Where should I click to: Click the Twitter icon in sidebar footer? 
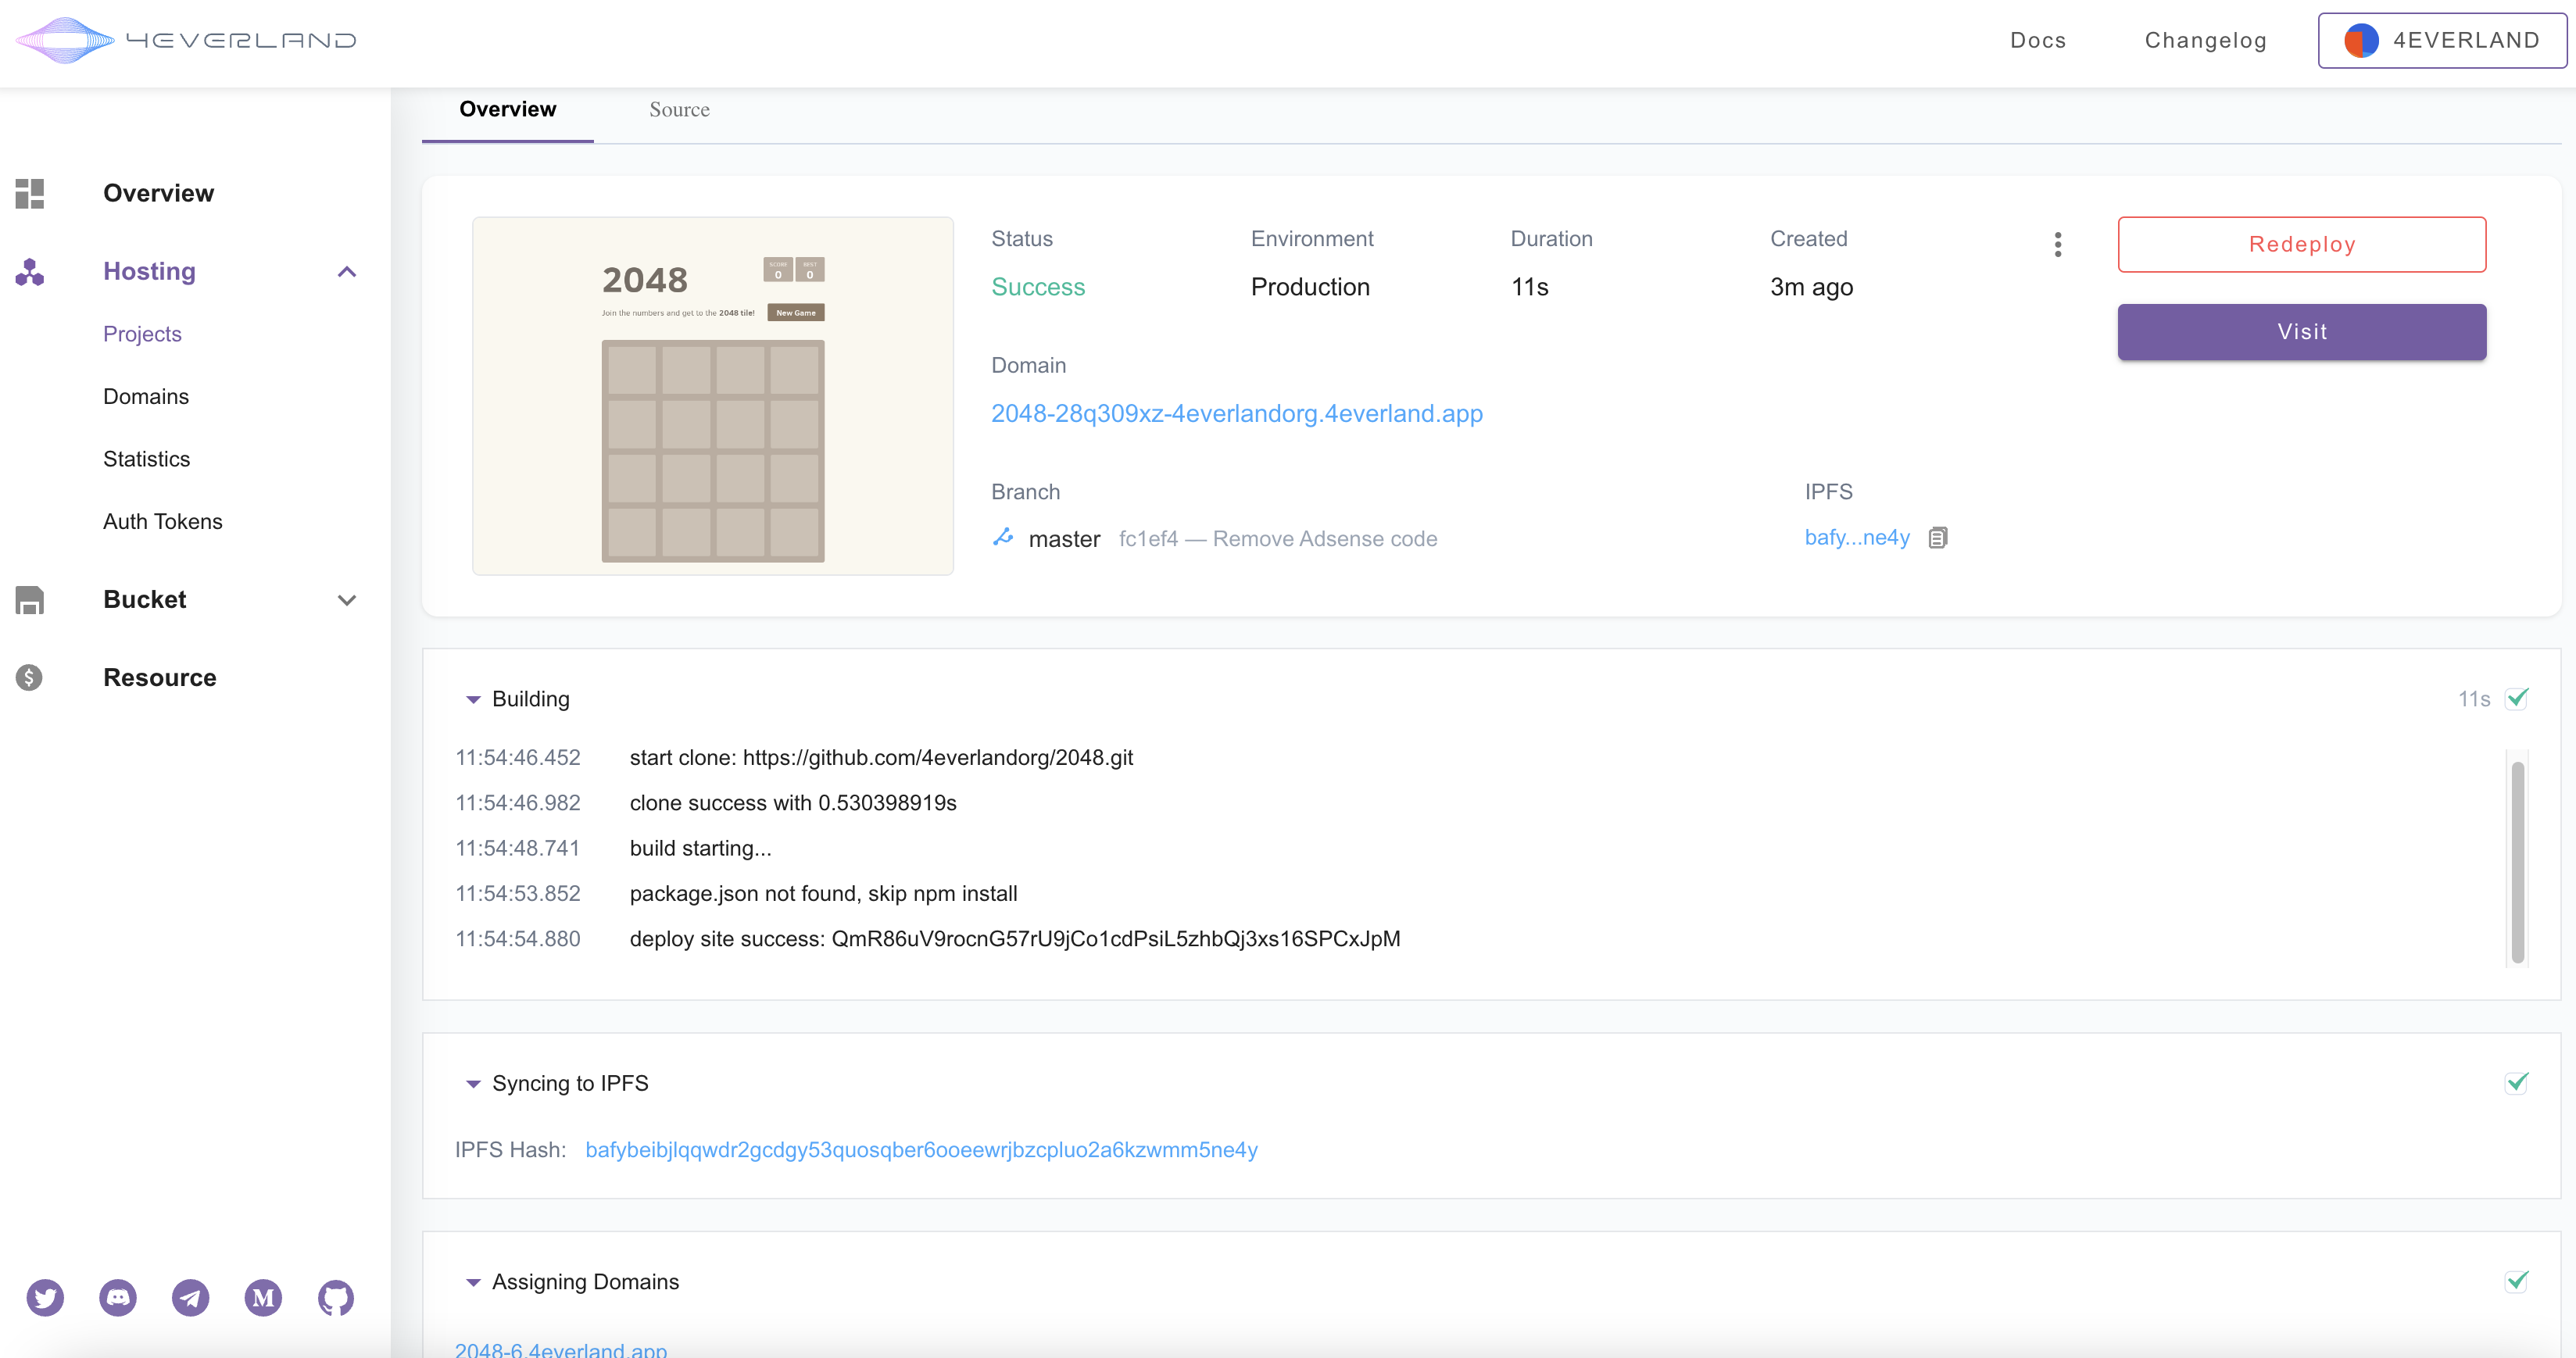pos(45,1298)
